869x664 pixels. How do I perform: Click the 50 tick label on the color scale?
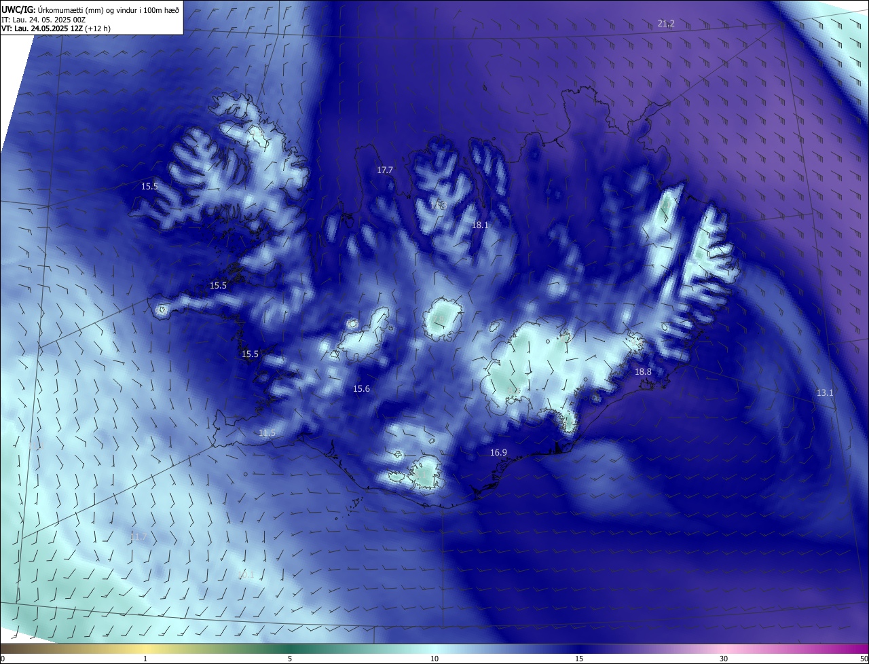pyautogui.click(x=864, y=659)
